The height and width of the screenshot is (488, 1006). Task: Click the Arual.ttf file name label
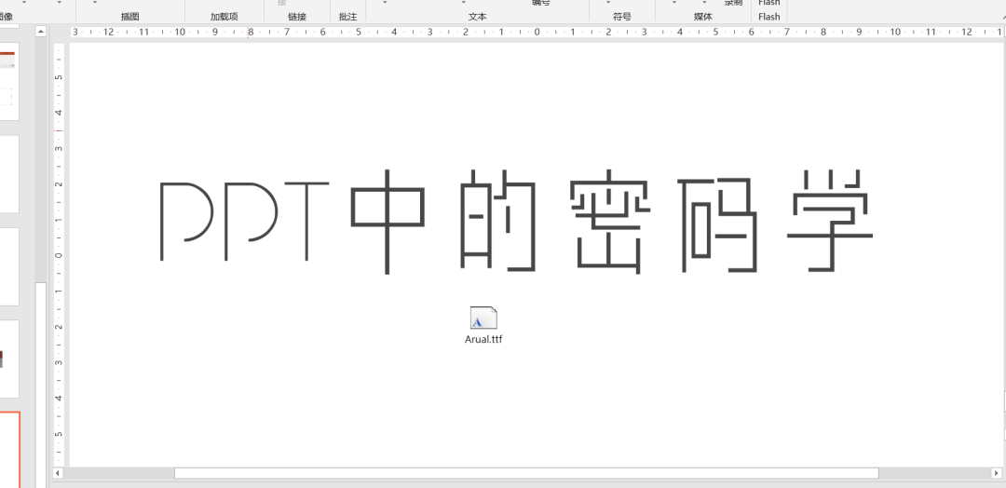pyautogui.click(x=483, y=339)
